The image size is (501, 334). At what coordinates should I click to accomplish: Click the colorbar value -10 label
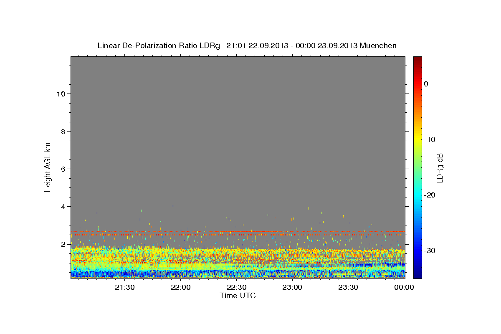(x=430, y=139)
